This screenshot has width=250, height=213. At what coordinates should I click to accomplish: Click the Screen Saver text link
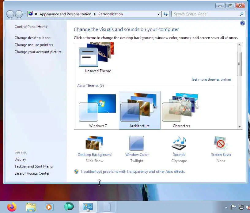pyautogui.click(x=221, y=155)
